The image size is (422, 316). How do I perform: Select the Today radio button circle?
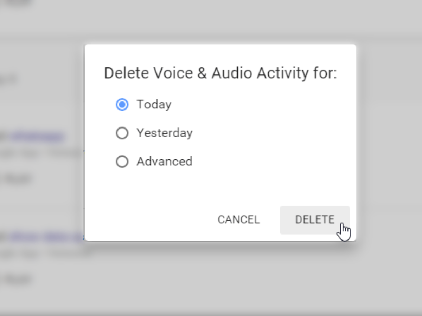click(122, 105)
